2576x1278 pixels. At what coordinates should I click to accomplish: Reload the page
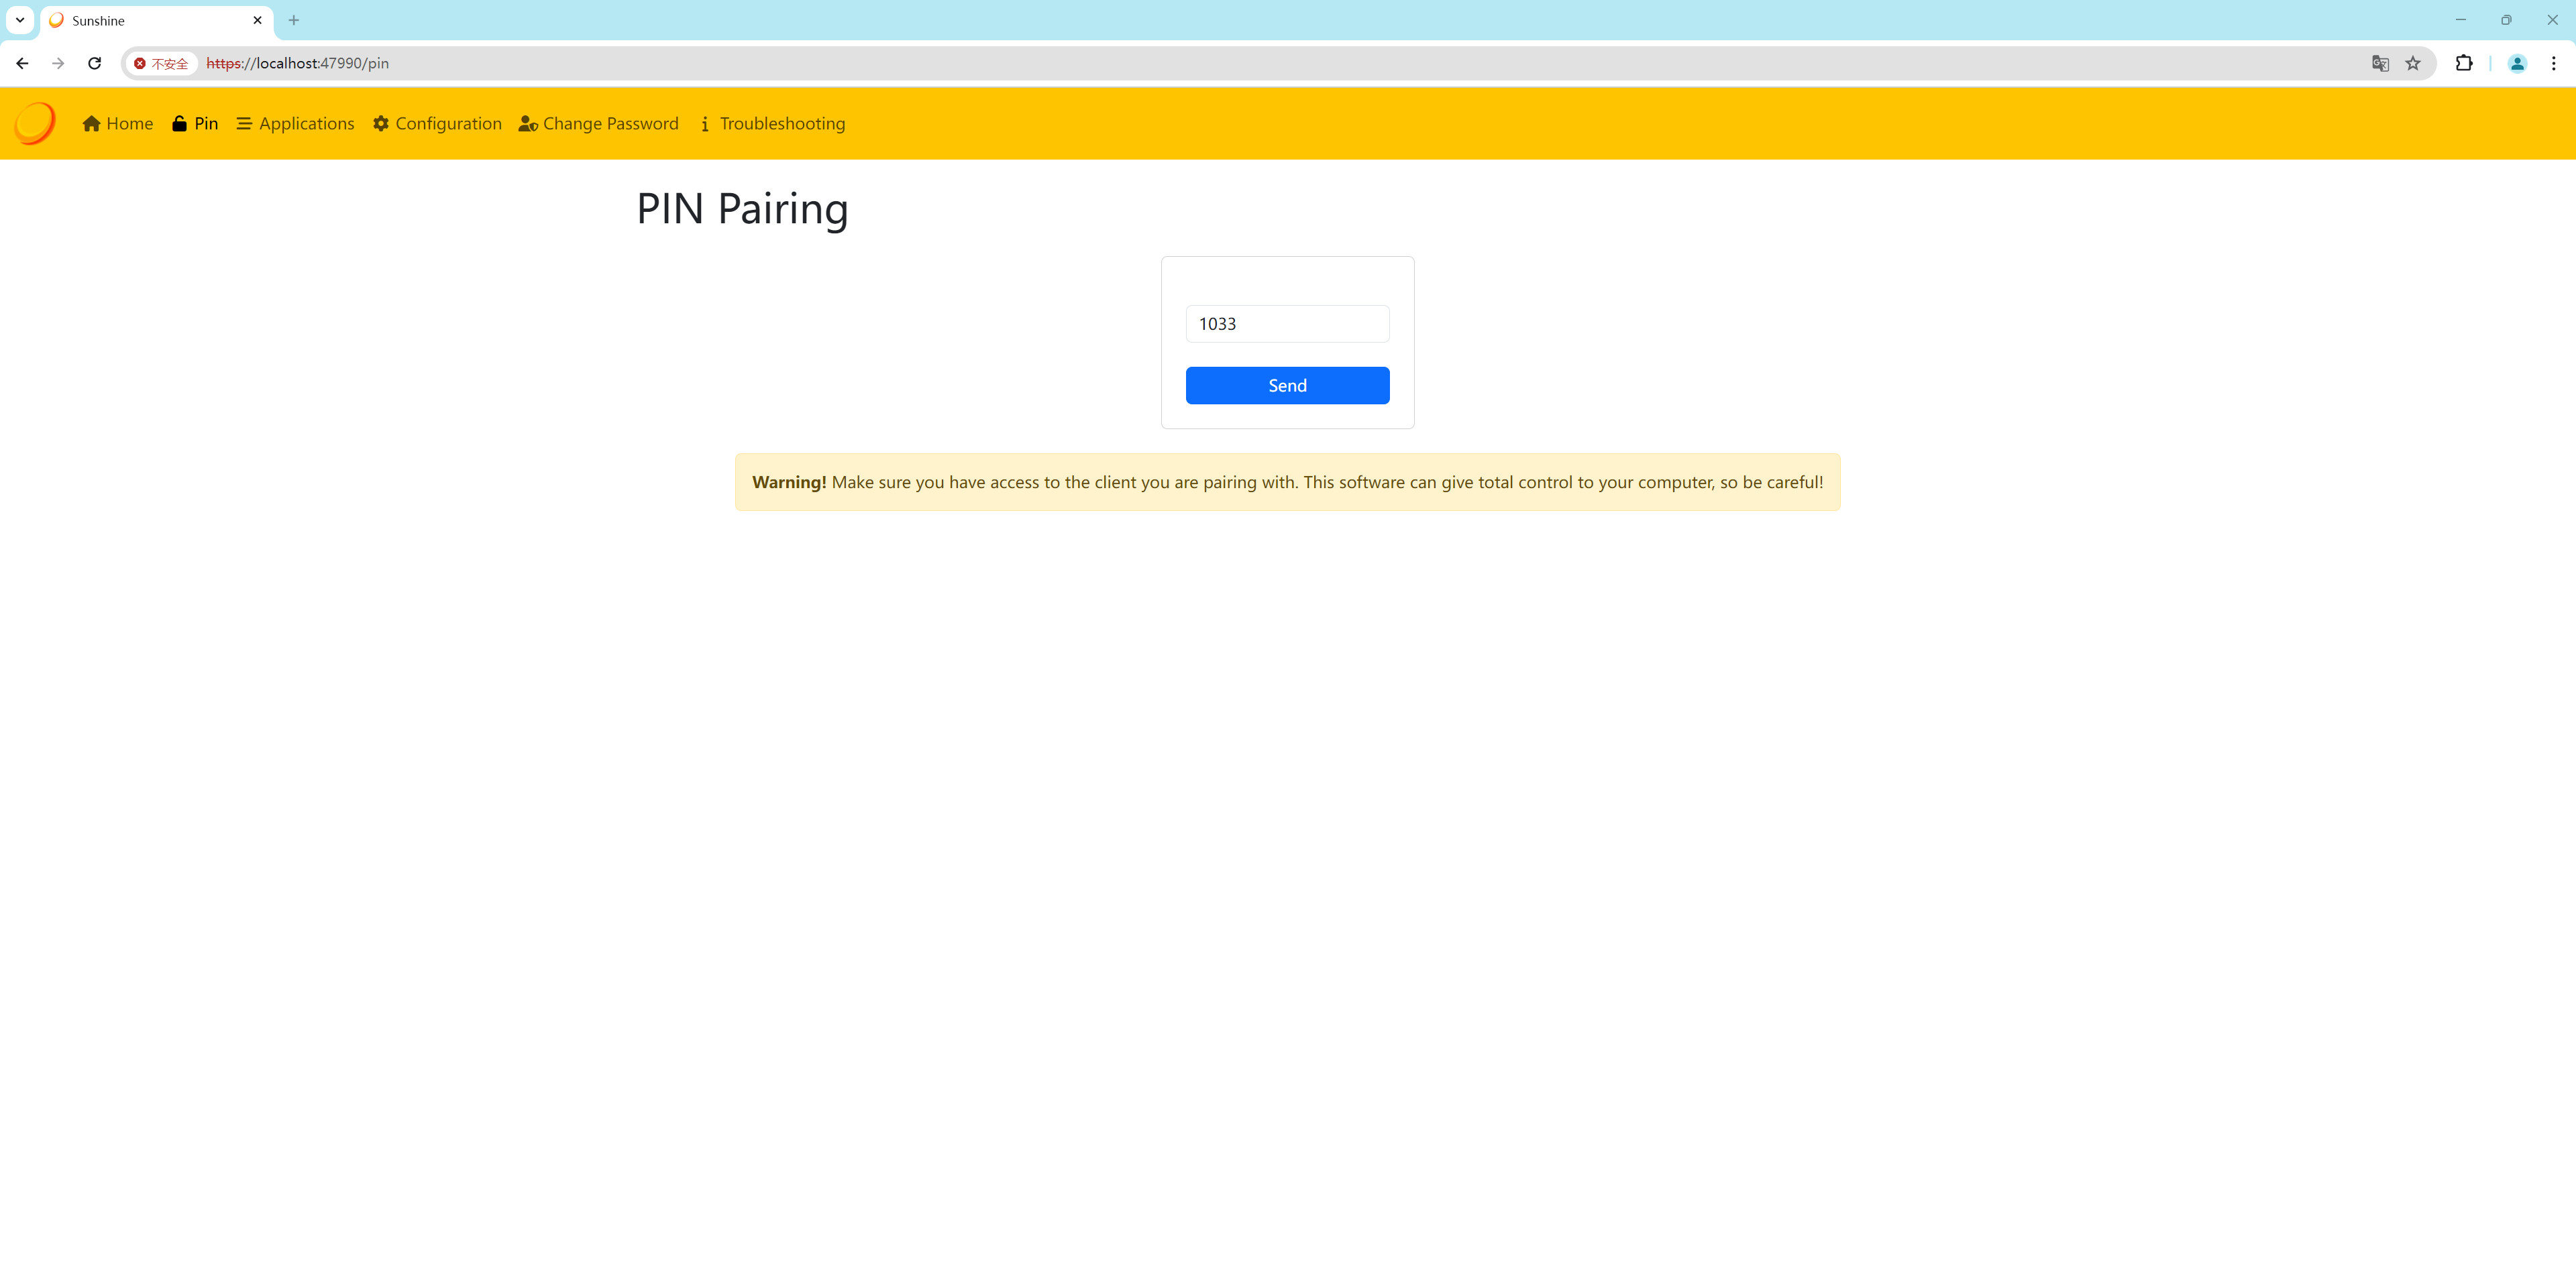[x=95, y=63]
